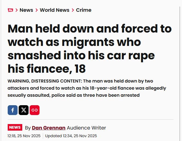
Task: Open the News breadcrumb section
Action: 26,10
